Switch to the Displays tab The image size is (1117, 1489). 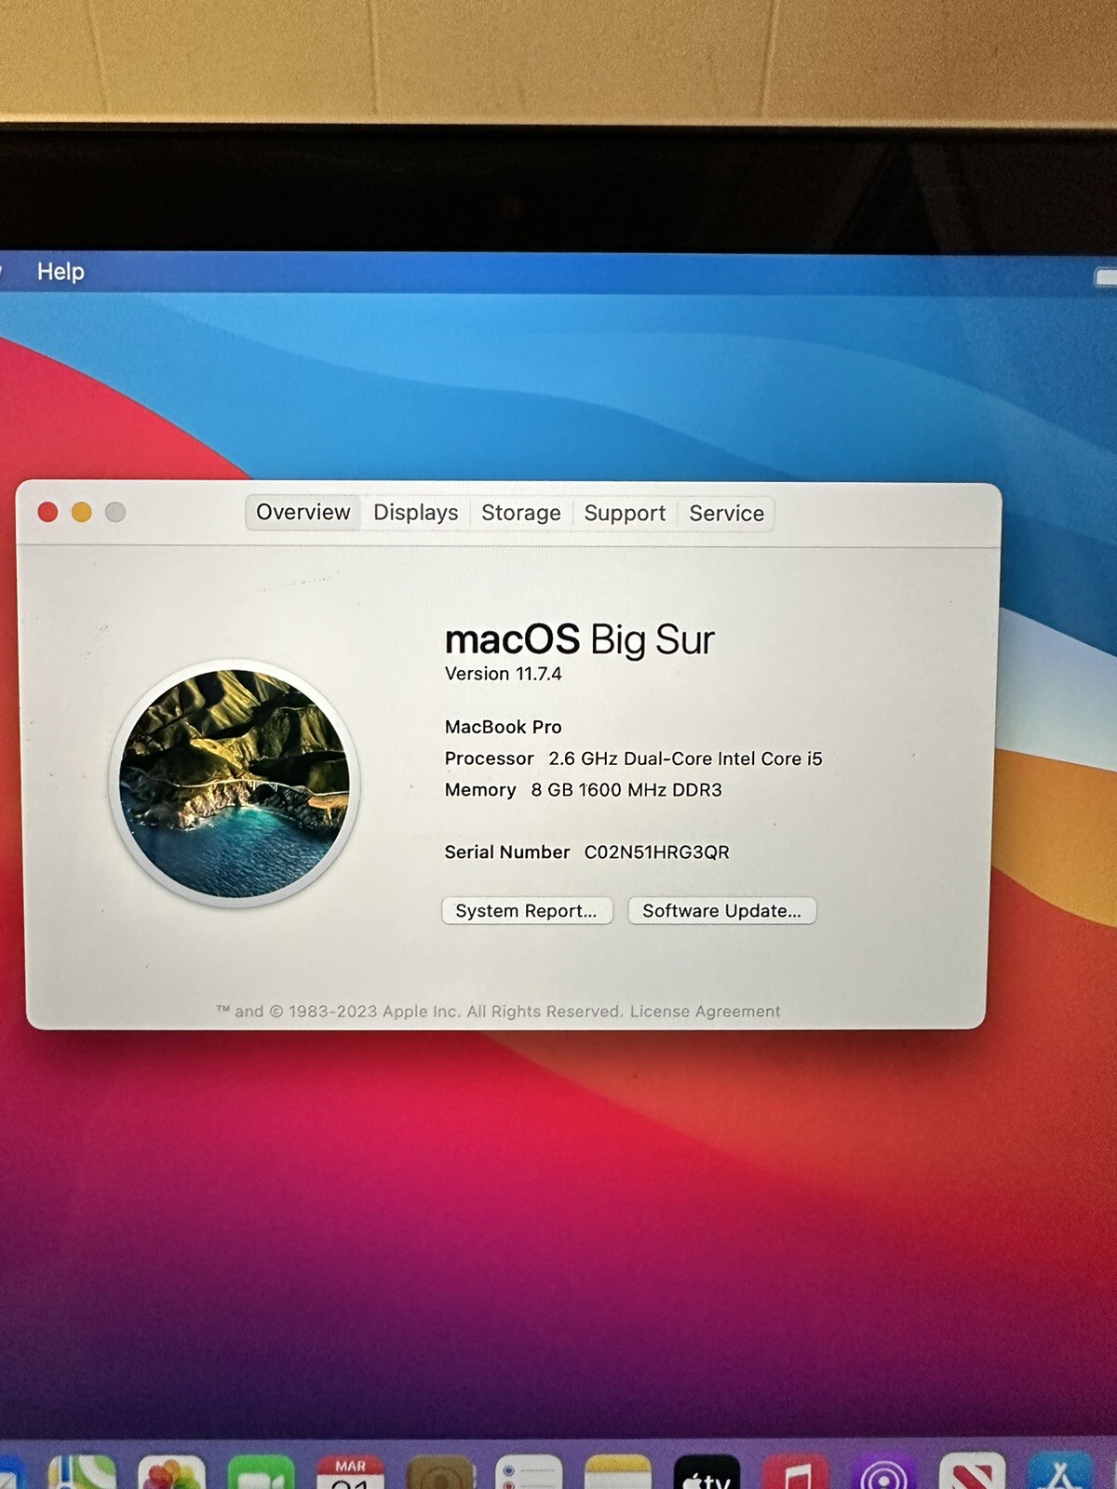416,513
